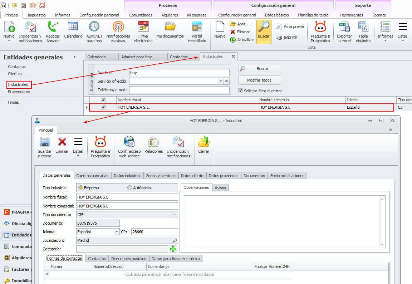Expand the Idioma dropdown
Image resolution: width=412 pixels, height=284 pixels.
[117, 232]
